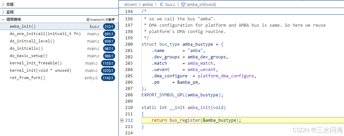344x136 pixels.
Task: Click the C file icon in breadcrumb
Action: pyautogui.click(x=161, y=4)
